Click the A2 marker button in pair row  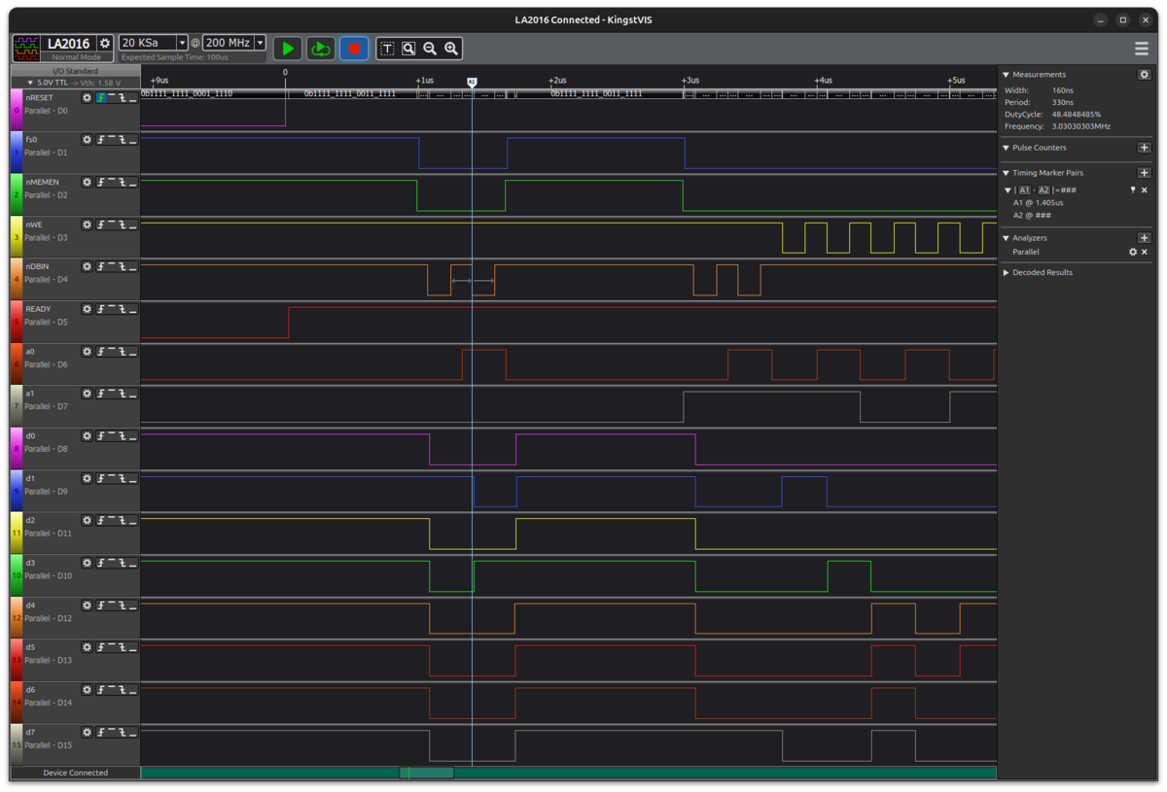click(1043, 190)
